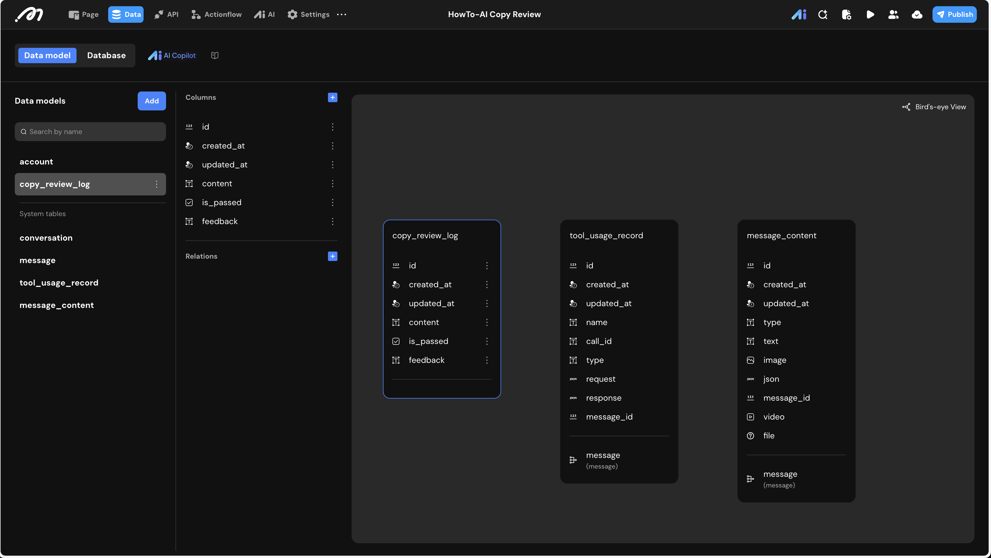Click the refresh sync icon in header

pos(823,14)
